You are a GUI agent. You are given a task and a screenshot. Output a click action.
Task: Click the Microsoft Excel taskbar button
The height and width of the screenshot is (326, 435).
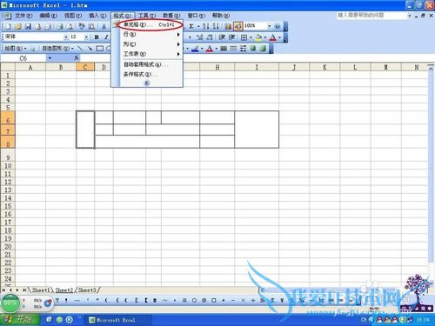[117, 320]
